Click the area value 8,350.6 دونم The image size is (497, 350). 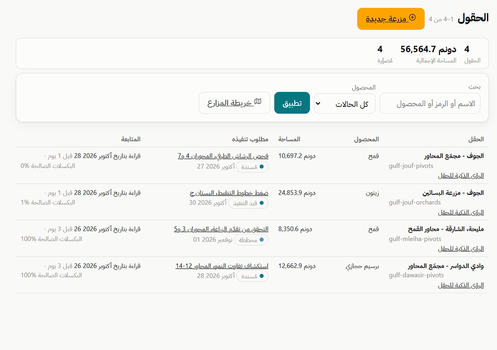coord(295,229)
